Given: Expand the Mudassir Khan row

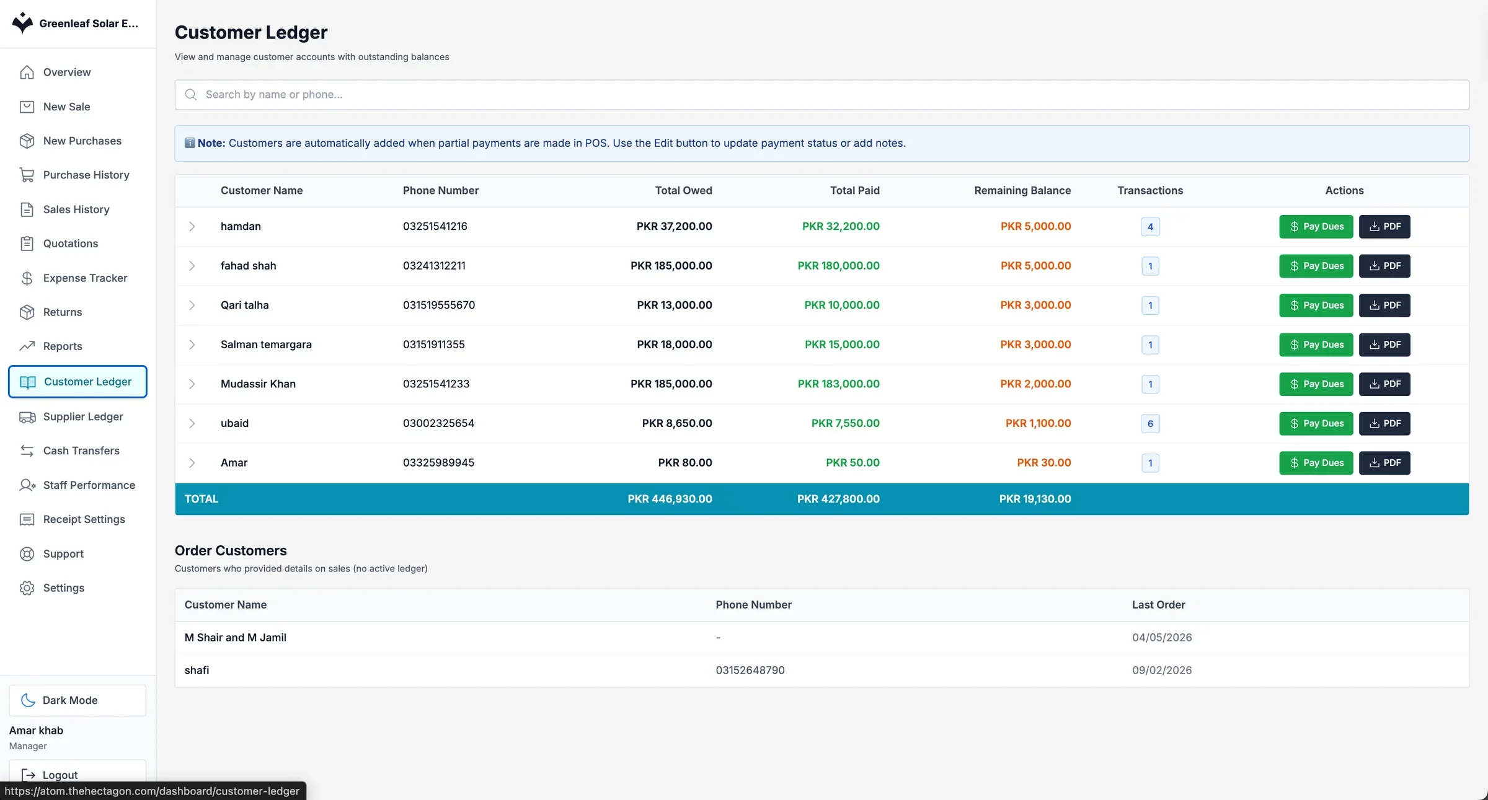Looking at the screenshot, I should click(192, 384).
